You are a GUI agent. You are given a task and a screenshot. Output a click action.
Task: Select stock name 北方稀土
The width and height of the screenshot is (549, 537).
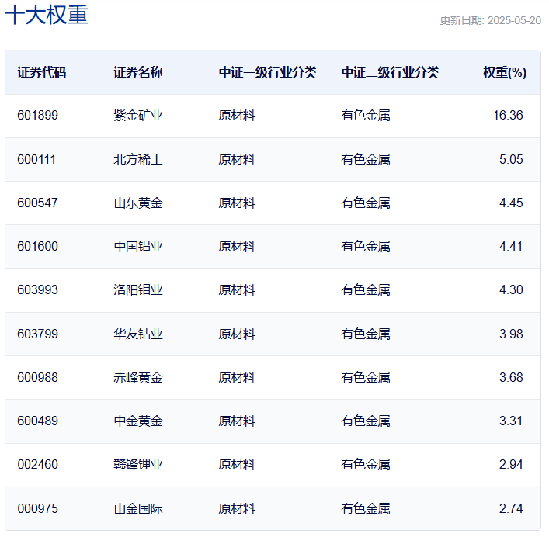pos(138,159)
